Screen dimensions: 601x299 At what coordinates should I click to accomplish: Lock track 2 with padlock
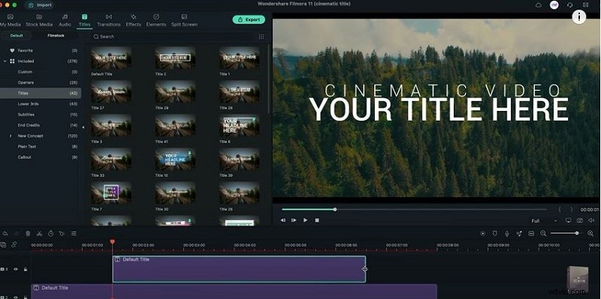tap(26, 297)
